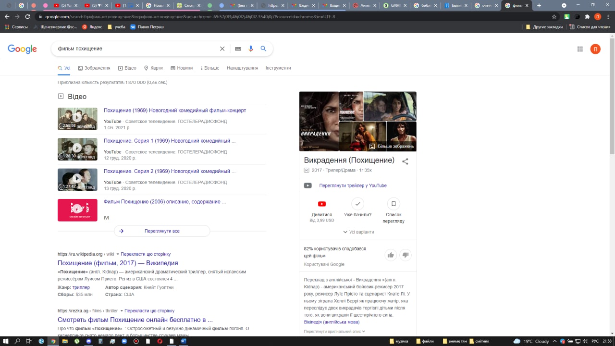Screen dimensions: 615x346
Task: Open the Викрадення movie poster image
Action: (319, 122)
